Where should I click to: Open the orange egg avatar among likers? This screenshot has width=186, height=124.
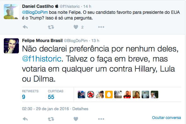109,94
